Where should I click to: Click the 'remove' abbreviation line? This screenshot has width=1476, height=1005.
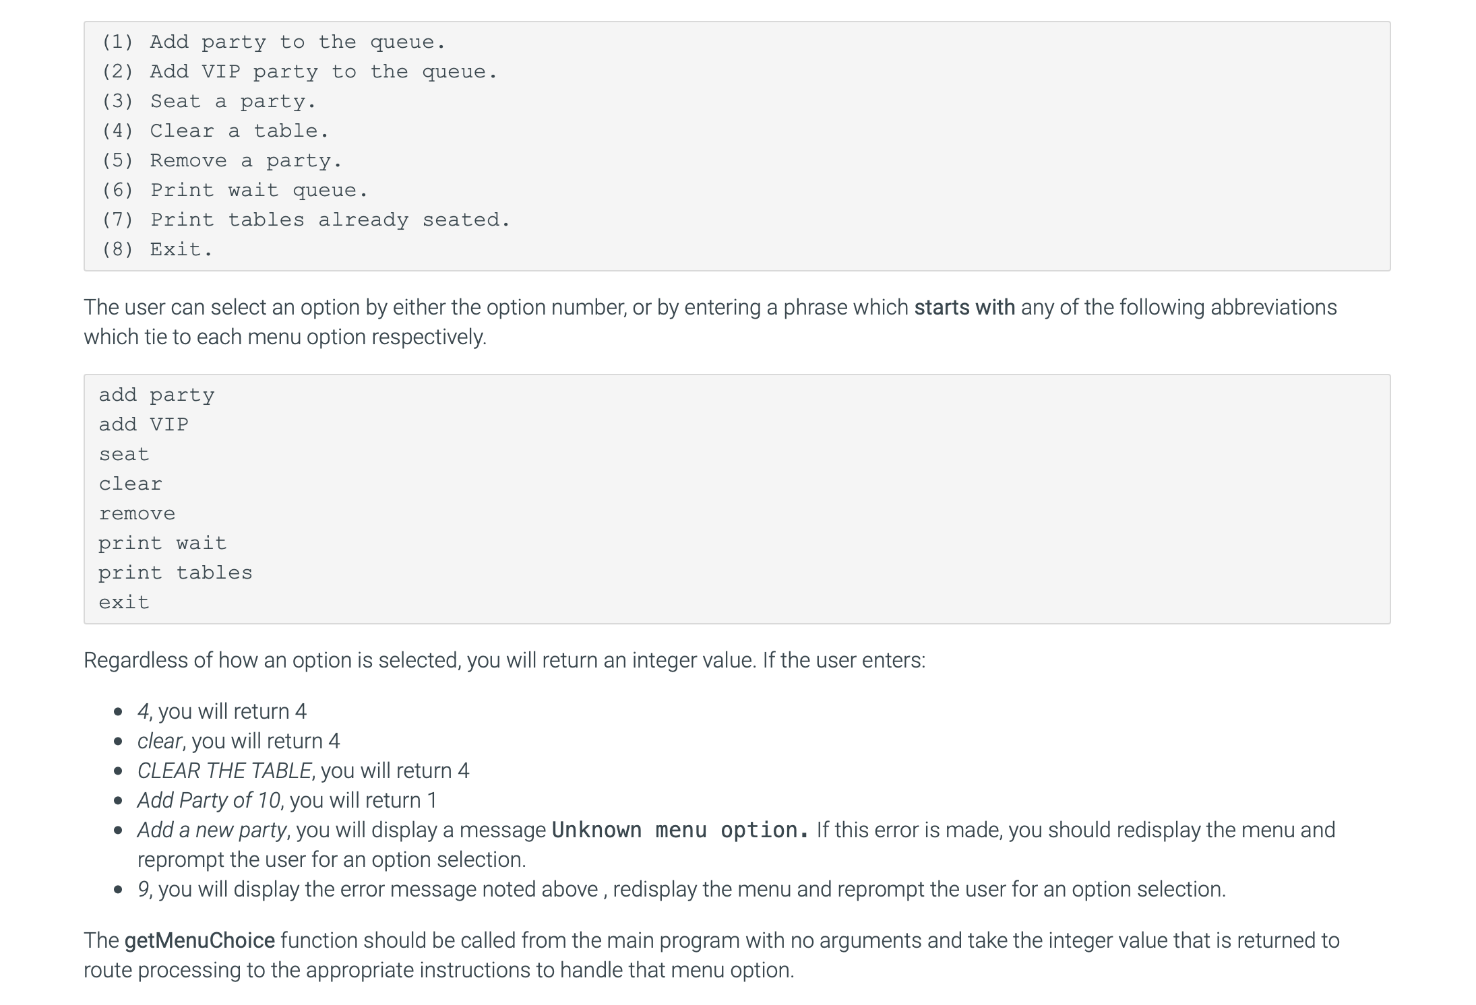137,514
